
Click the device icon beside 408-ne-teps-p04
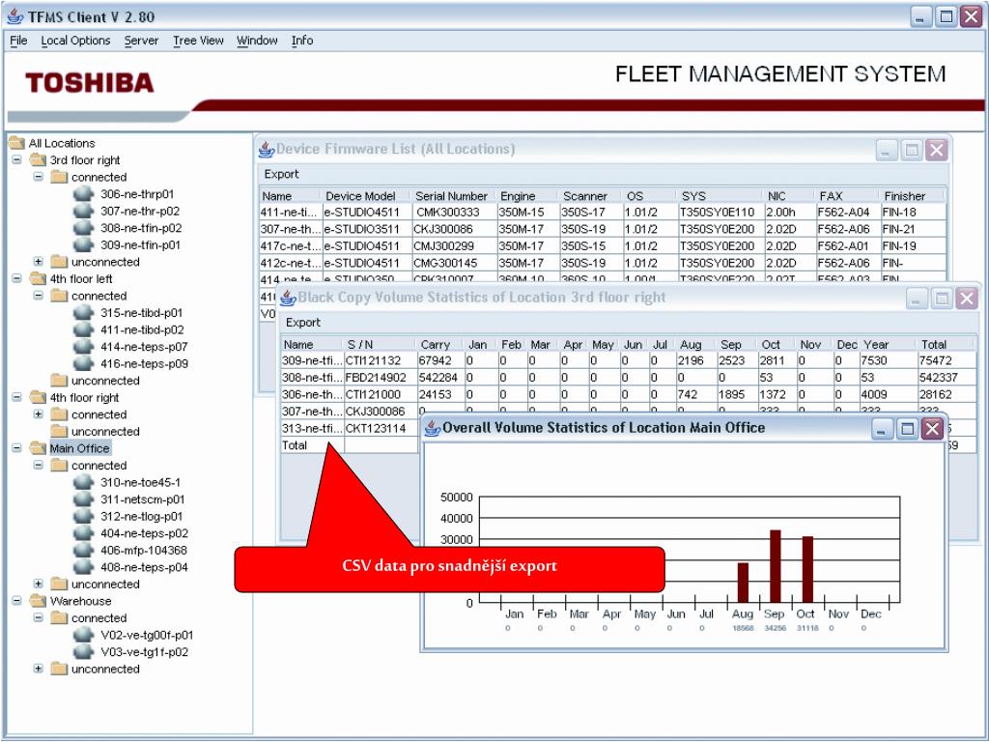pos(83,568)
